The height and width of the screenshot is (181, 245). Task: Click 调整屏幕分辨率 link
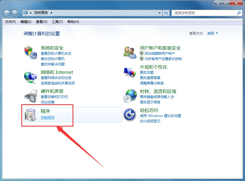(x=152, y=83)
